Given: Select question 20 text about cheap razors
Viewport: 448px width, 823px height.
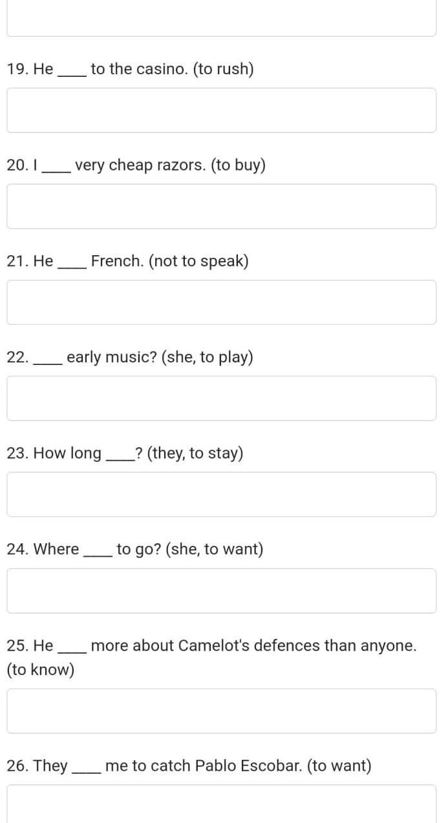Looking at the screenshot, I should click(x=136, y=165).
